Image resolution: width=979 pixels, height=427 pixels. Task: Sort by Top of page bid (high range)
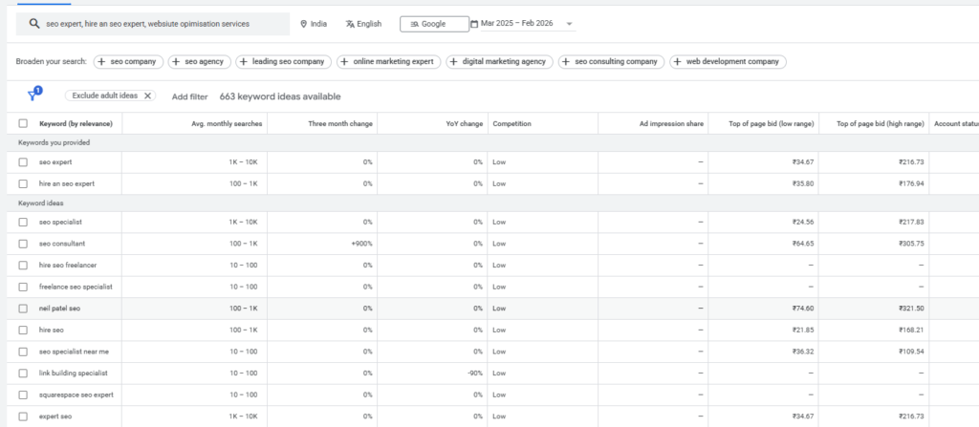coord(881,123)
